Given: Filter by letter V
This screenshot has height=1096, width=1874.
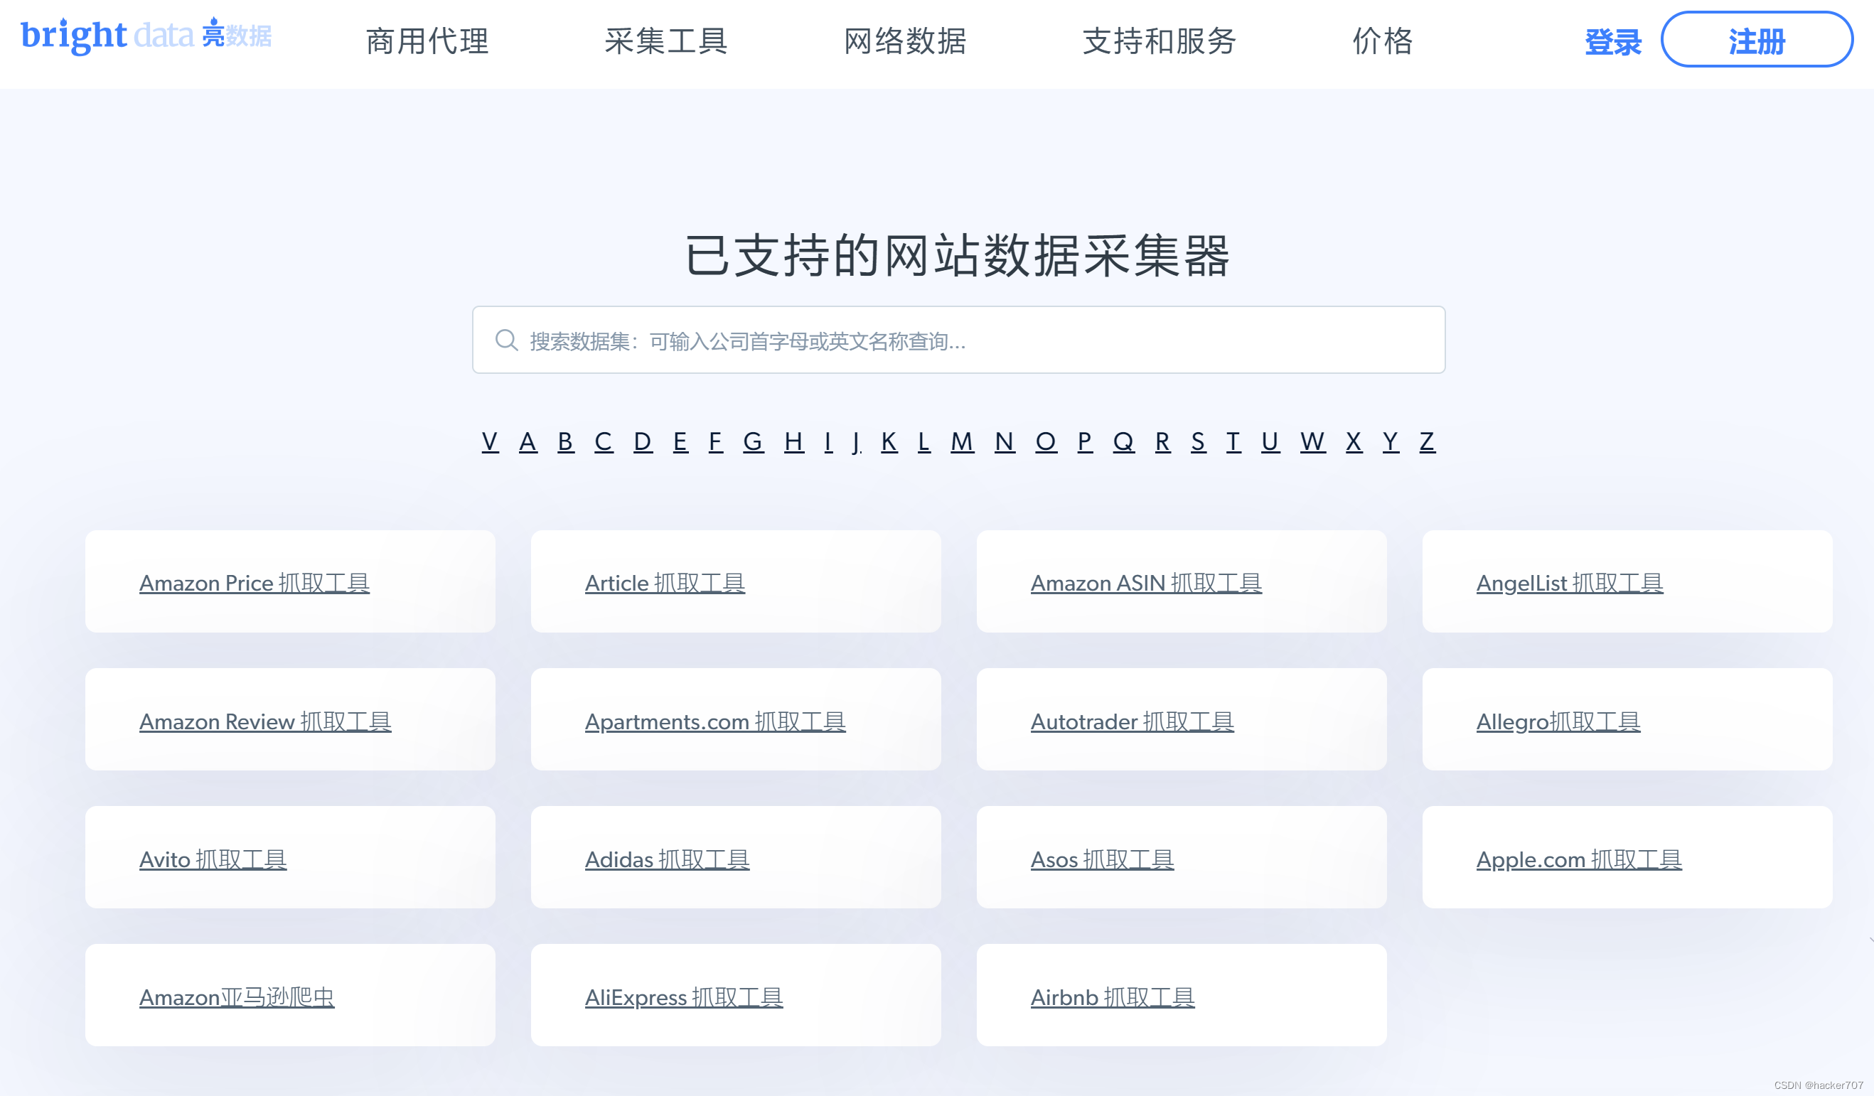Looking at the screenshot, I should 490,441.
